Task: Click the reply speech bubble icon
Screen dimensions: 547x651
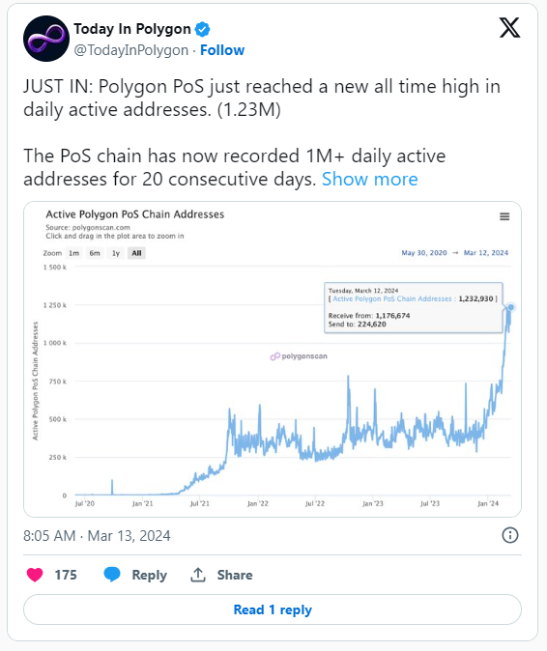Action: pos(112,575)
